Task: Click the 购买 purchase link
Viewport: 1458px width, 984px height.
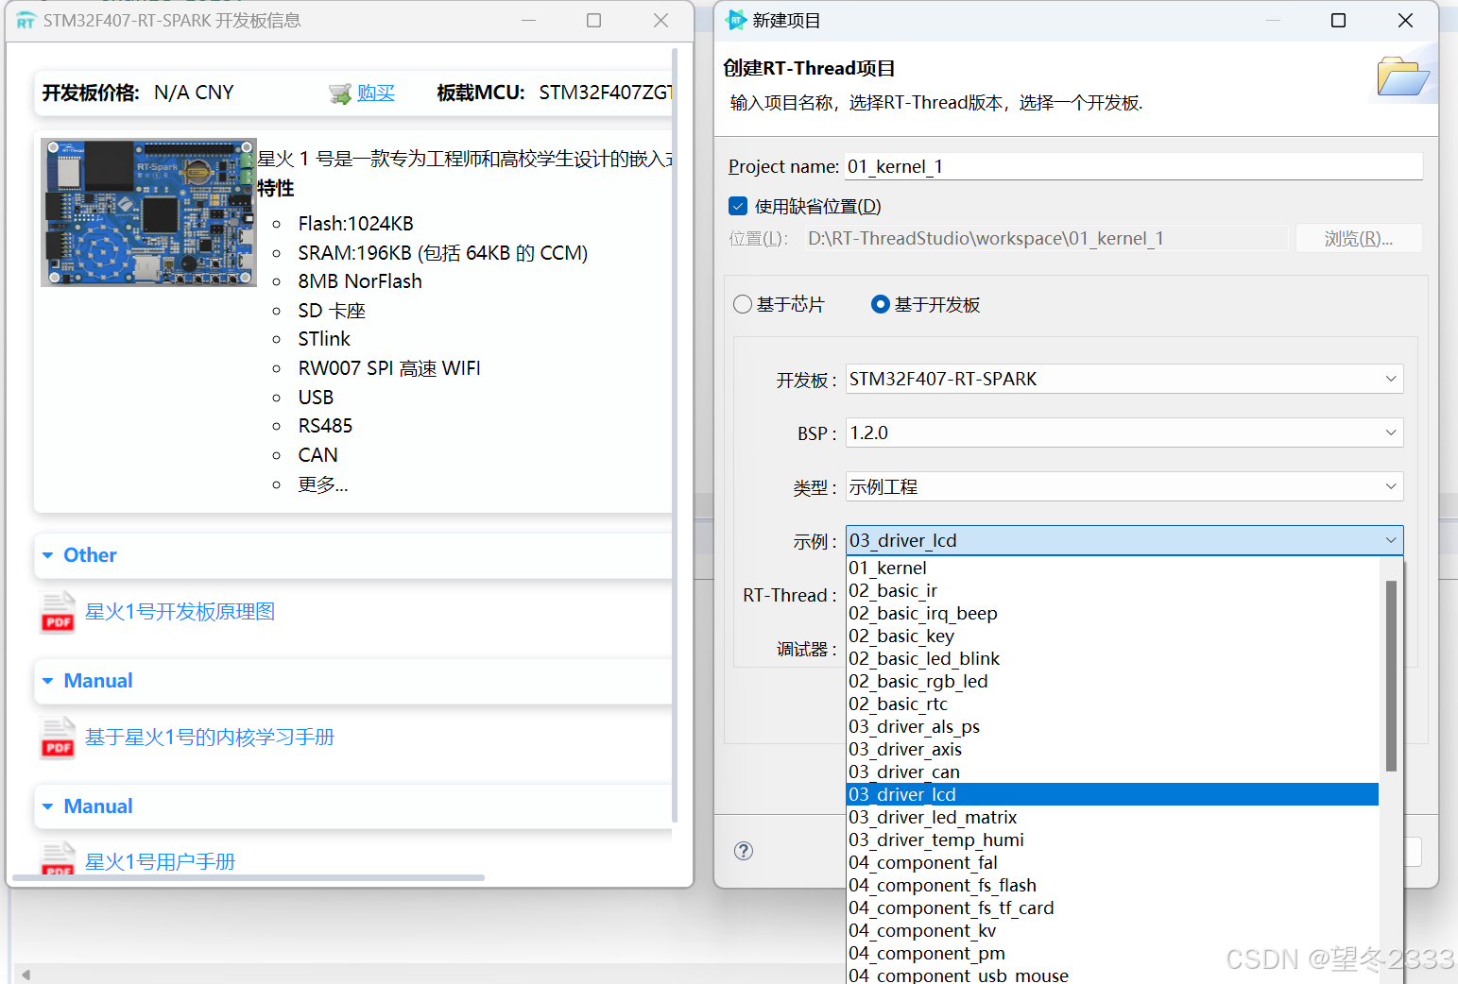Action: [x=375, y=93]
